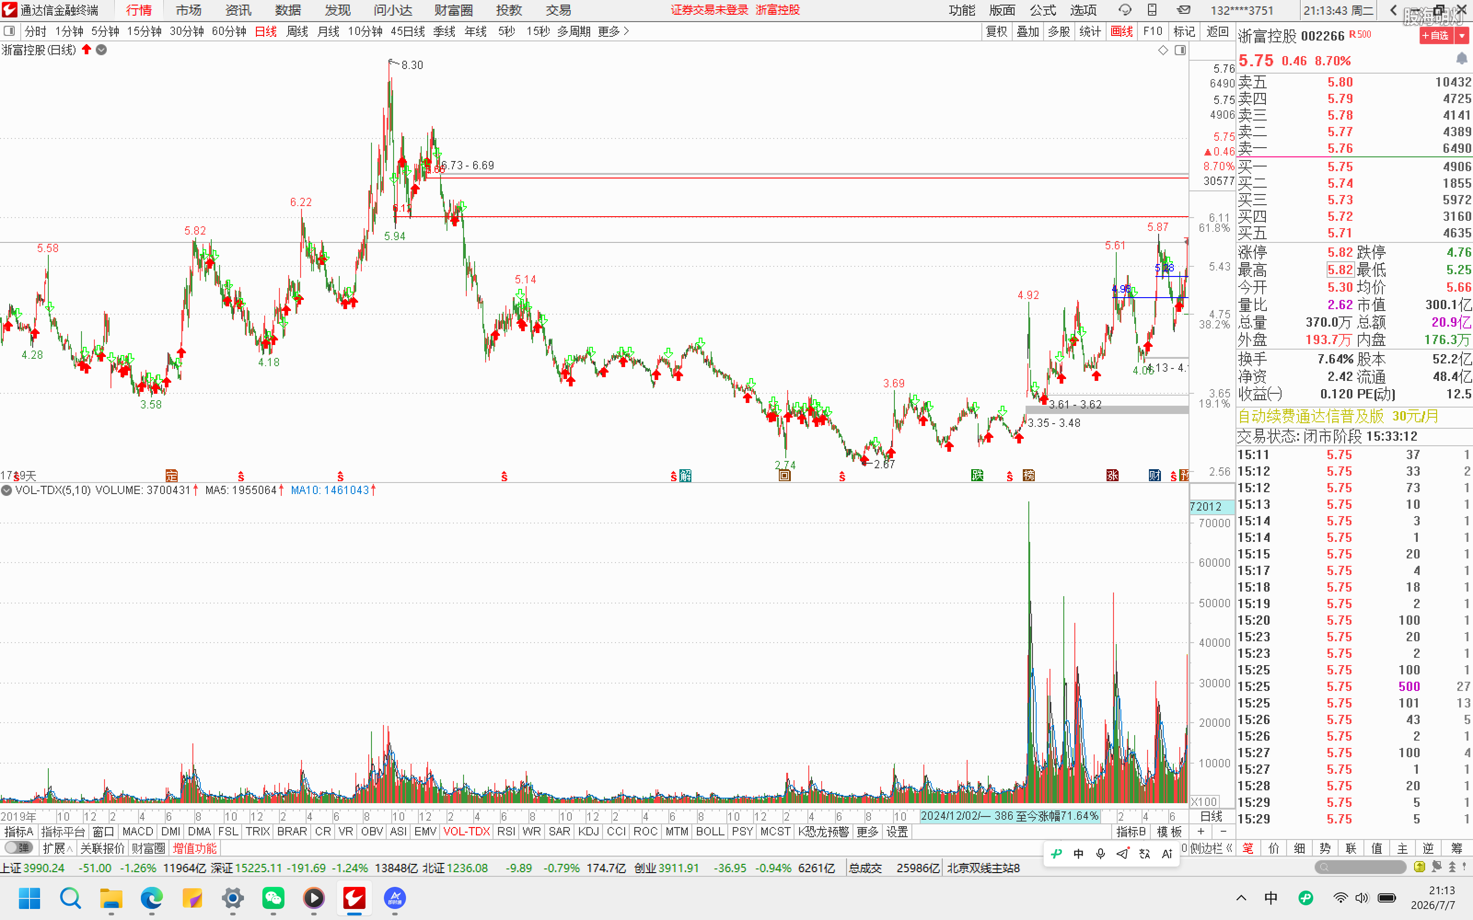Toggle the side panel icon above chart

(1180, 50)
